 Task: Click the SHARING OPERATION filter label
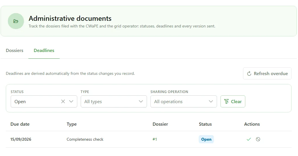169,92
